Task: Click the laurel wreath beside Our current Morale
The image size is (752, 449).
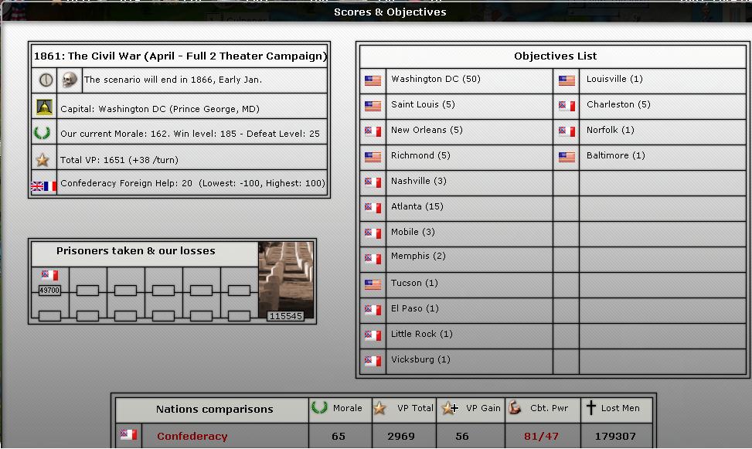Action: click(x=44, y=133)
